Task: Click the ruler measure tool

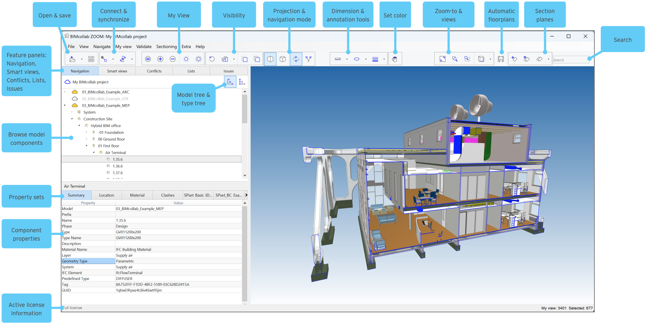Action: point(338,59)
